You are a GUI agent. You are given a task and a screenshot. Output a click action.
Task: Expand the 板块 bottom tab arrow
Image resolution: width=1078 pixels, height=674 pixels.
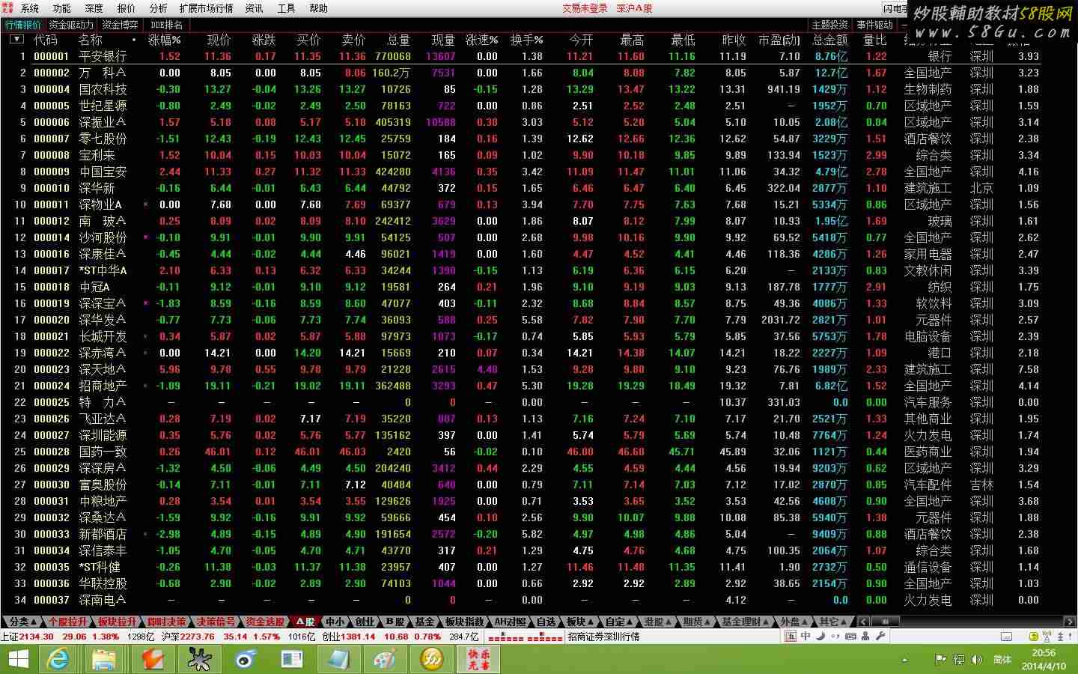pyautogui.click(x=579, y=622)
